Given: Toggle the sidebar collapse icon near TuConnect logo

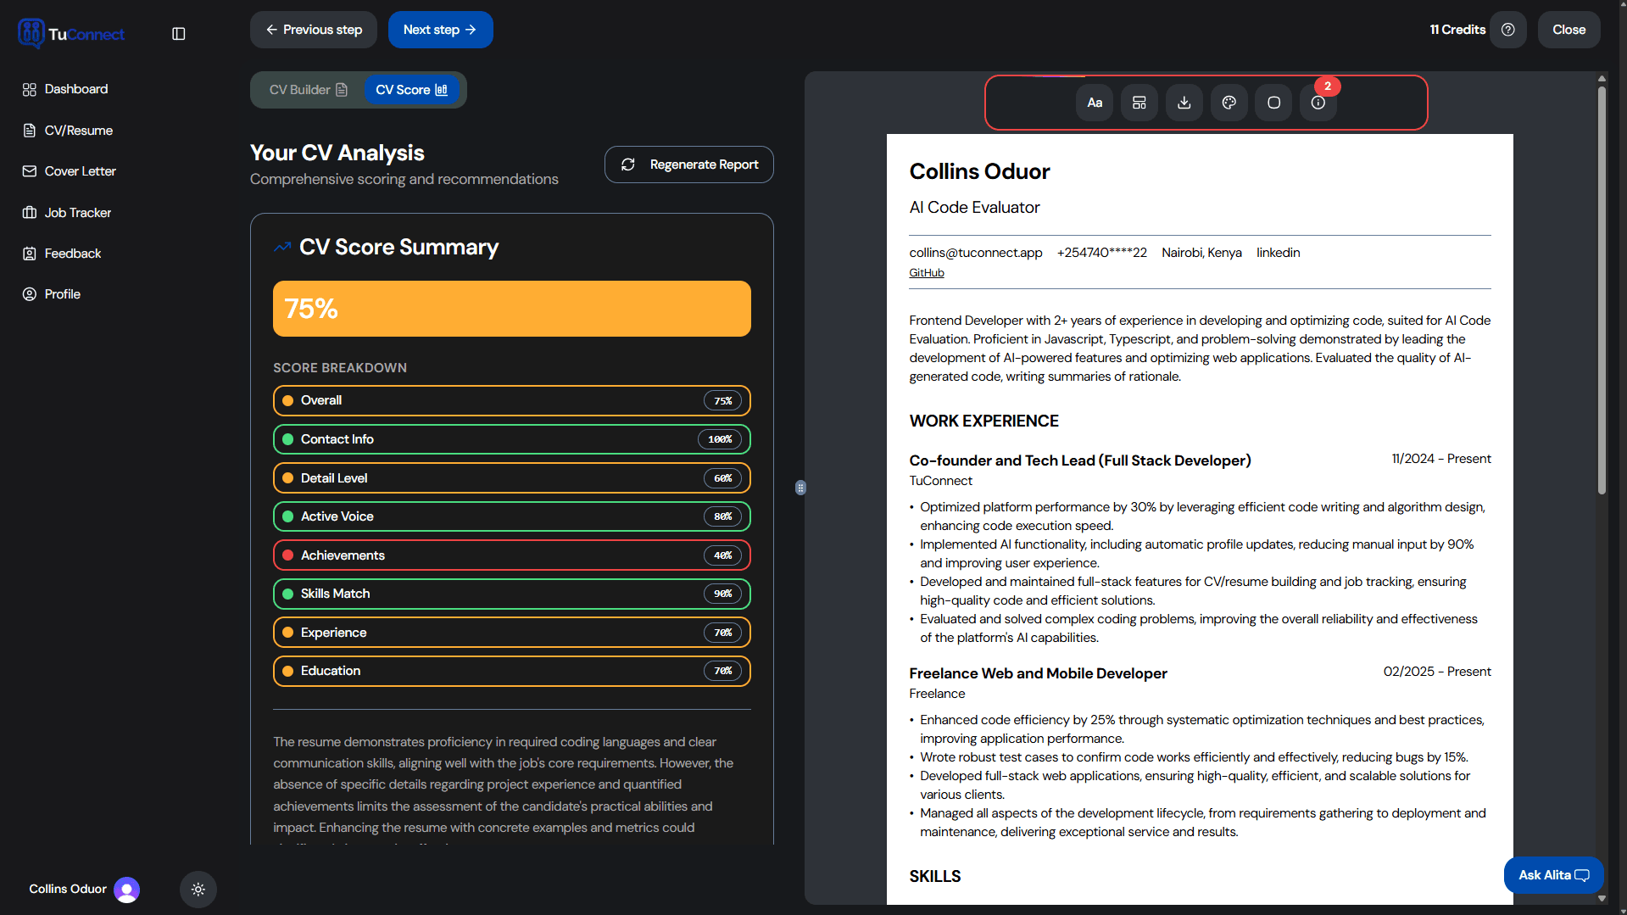Looking at the screenshot, I should coord(178,34).
